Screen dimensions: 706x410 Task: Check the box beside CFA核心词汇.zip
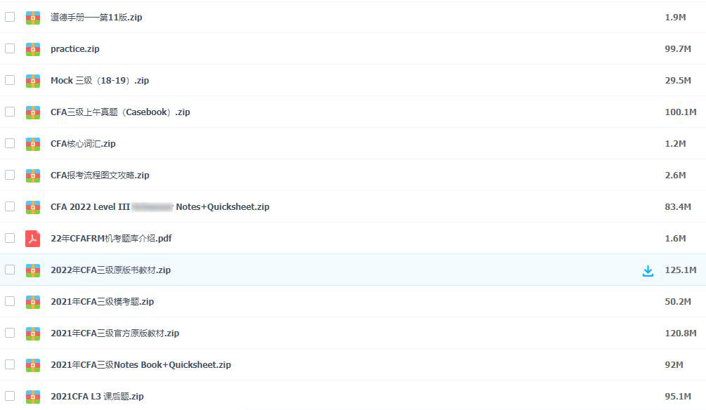[x=10, y=143]
